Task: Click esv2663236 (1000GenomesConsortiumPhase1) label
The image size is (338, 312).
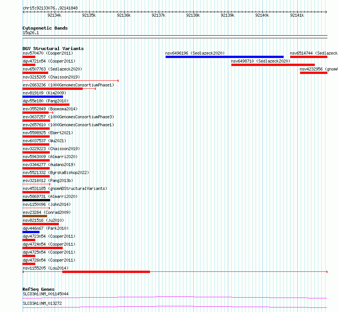Action: coord(68,85)
